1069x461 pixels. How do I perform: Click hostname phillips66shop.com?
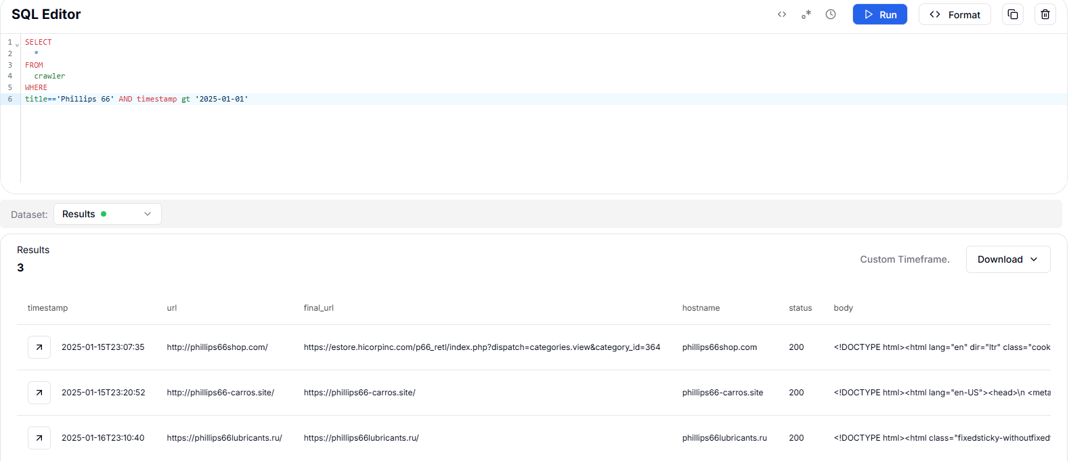(x=720, y=347)
